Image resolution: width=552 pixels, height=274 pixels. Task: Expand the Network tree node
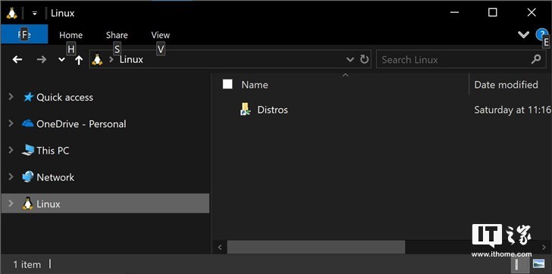pos(11,176)
